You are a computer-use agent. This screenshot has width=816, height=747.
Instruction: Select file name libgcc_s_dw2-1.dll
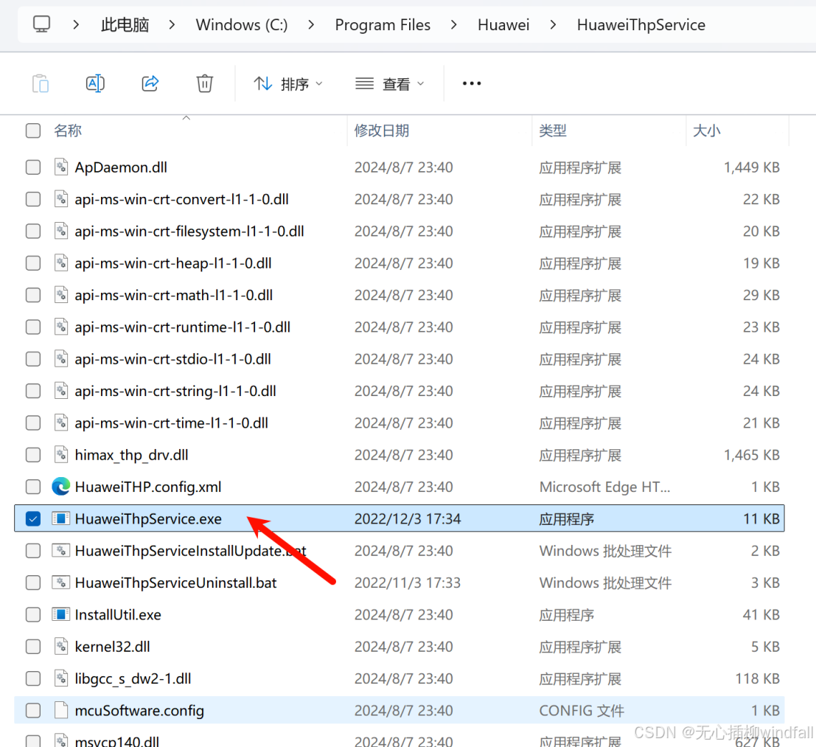133,679
